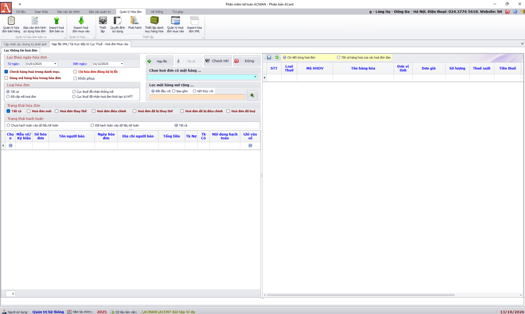Click the Đóng button
This screenshot has width=525, height=314.
pyautogui.click(x=247, y=61)
